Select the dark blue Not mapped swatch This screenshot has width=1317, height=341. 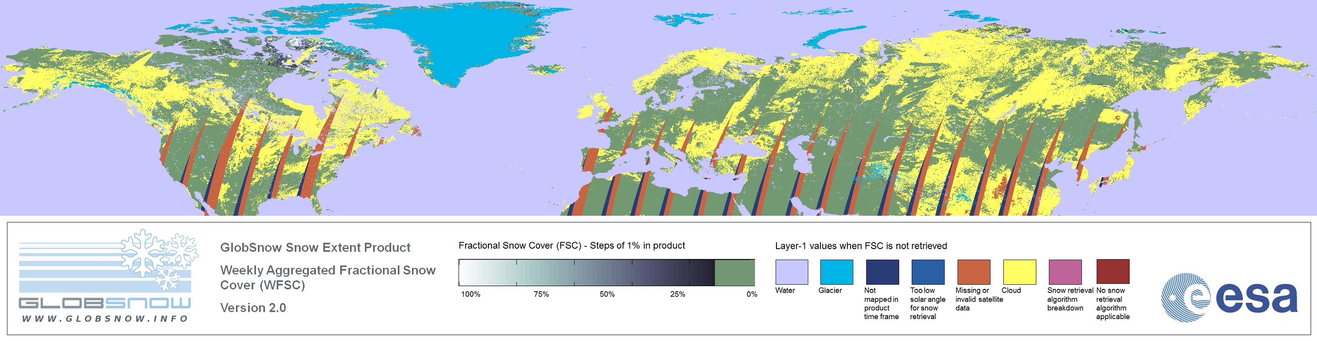(883, 272)
